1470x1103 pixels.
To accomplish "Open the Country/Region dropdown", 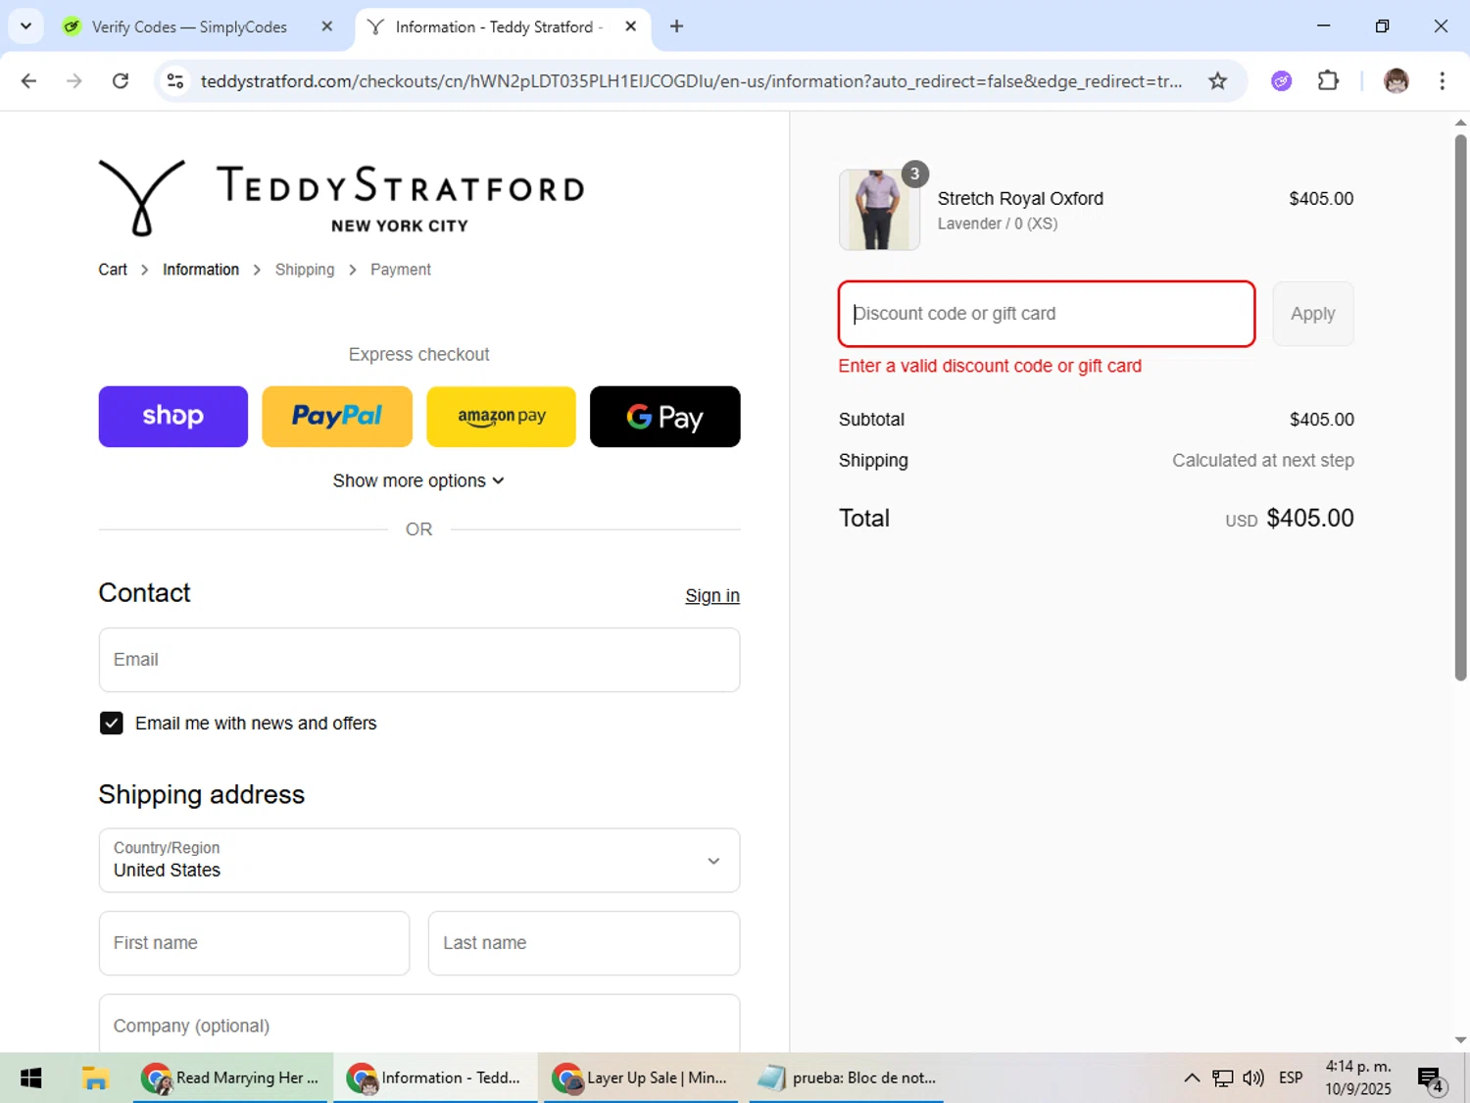I will (419, 861).
